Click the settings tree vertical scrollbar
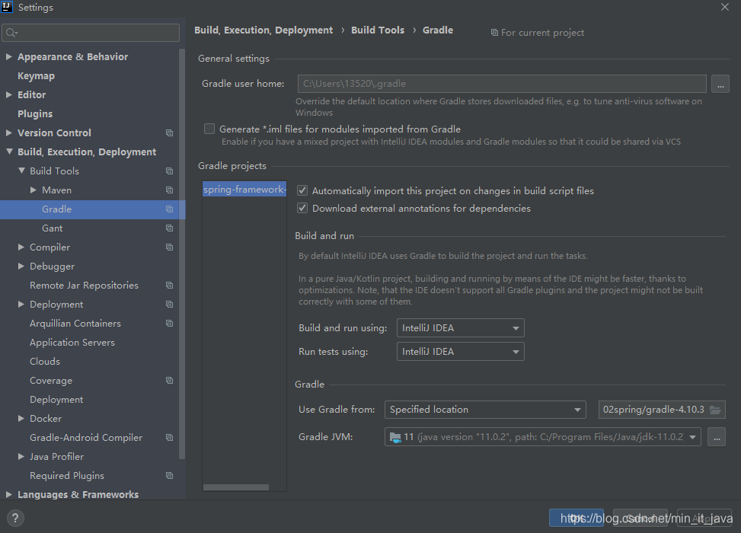The width and height of the screenshot is (741, 533). point(182,254)
